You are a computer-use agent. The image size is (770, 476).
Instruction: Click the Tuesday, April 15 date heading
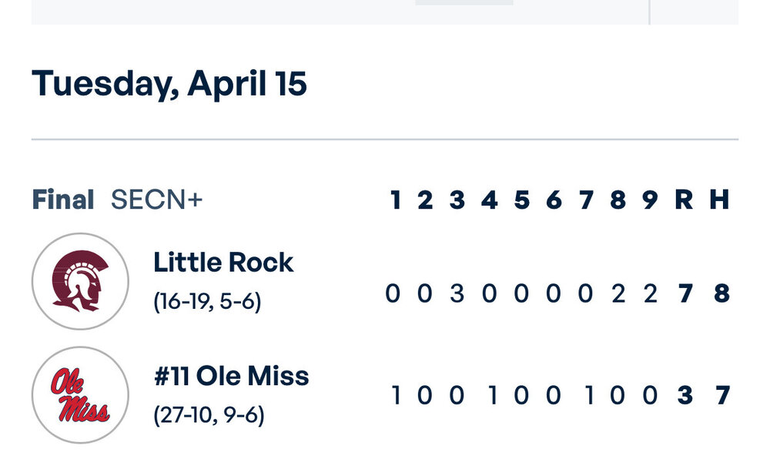coord(169,83)
